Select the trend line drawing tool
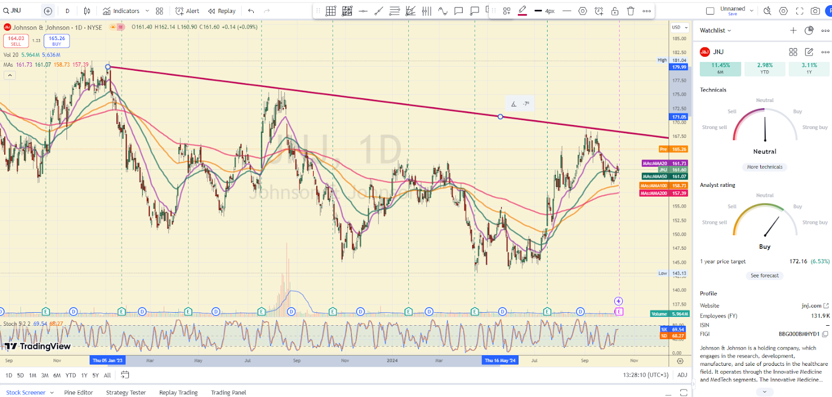The height and width of the screenshot is (397, 832). click(379, 11)
